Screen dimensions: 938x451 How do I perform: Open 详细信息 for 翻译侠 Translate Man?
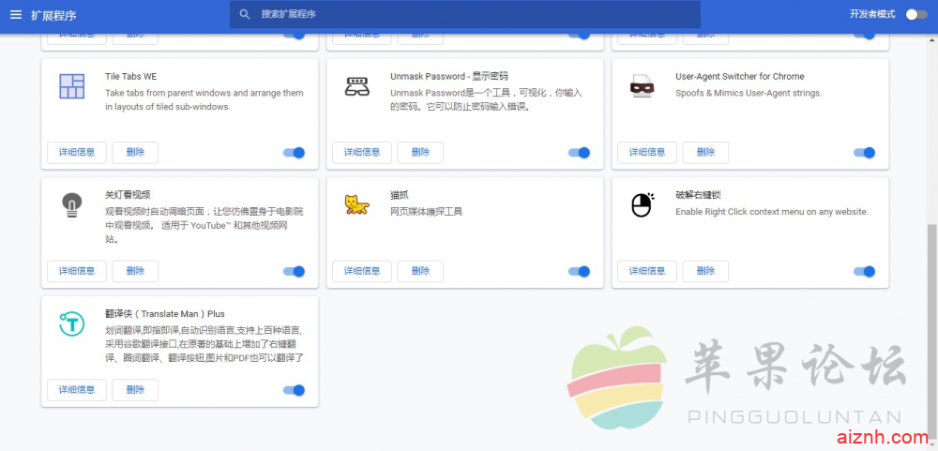(77, 390)
